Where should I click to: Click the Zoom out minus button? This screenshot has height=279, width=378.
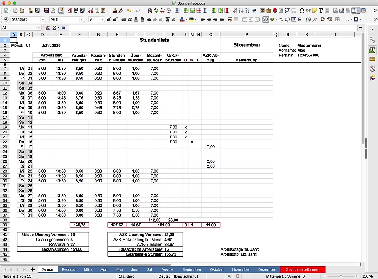point(324,276)
